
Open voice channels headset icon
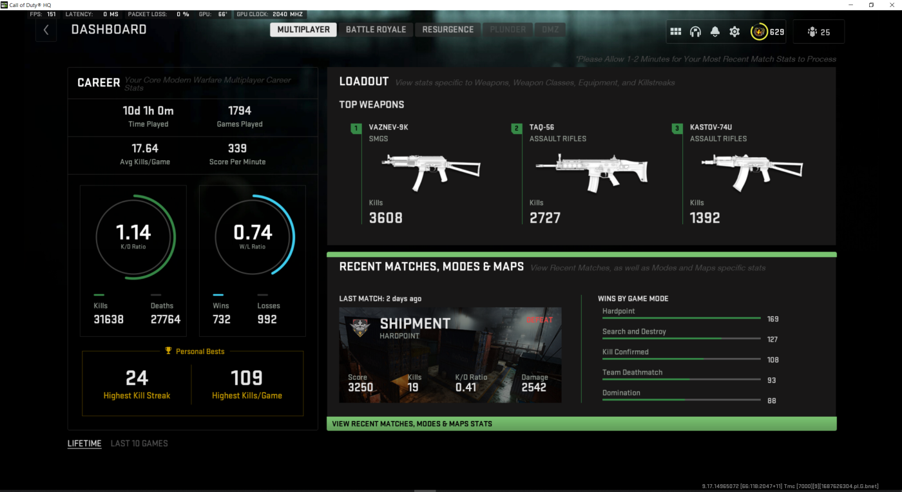point(695,32)
